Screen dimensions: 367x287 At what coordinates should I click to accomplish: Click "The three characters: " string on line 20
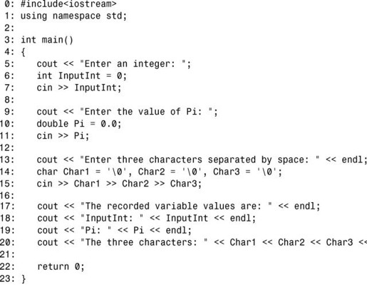coord(144,242)
